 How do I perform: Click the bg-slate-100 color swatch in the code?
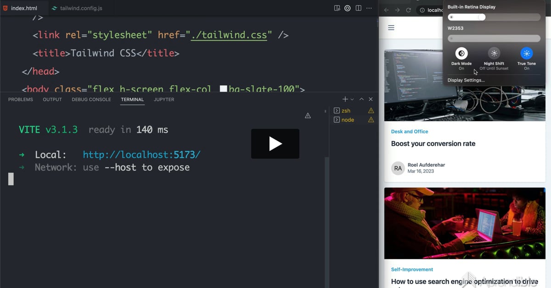pyautogui.click(x=224, y=89)
